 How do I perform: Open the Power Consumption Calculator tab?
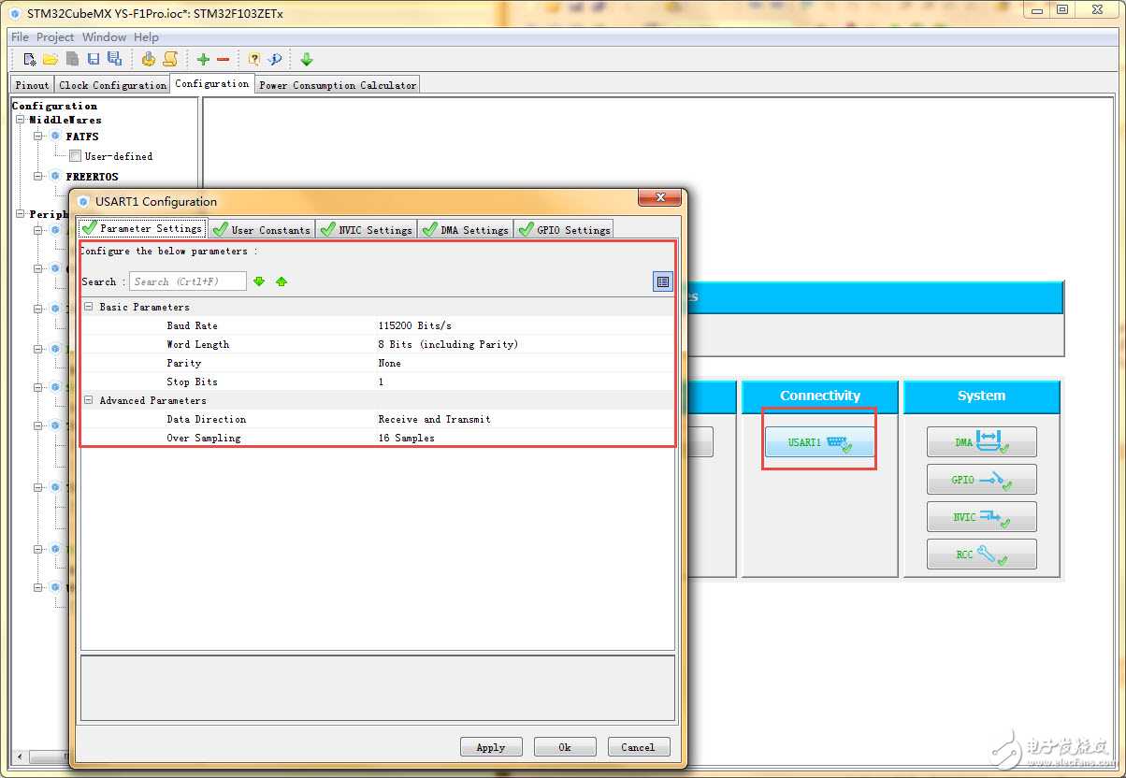point(338,85)
